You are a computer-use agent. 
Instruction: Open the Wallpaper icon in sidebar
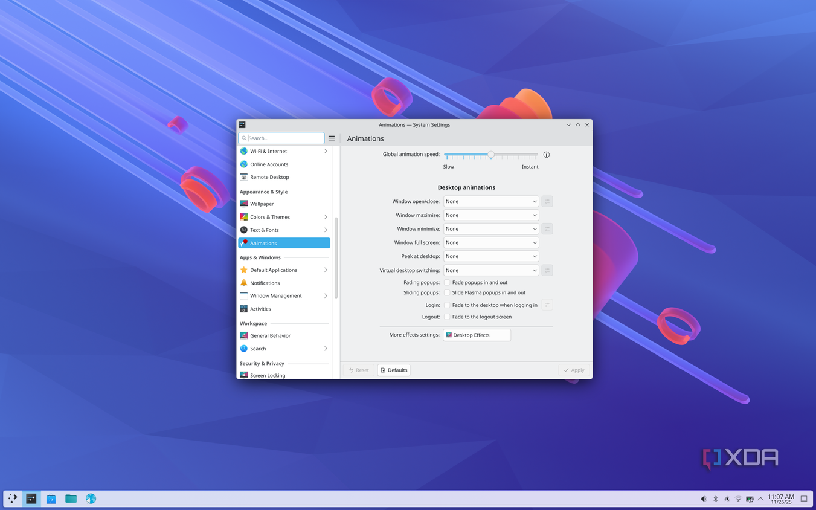tap(244, 204)
